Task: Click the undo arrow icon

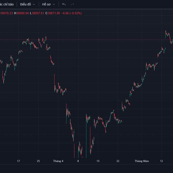Action: tap(64, 4)
